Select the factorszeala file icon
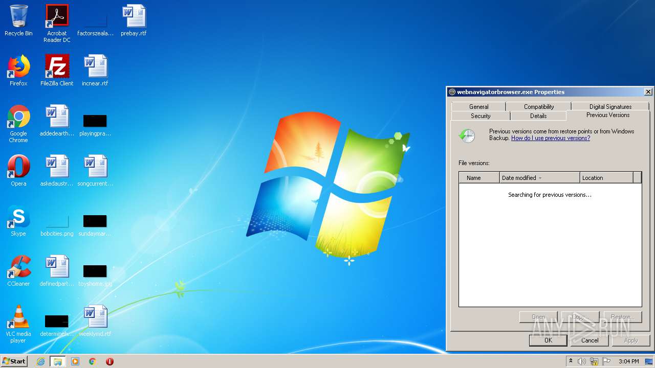The height and width of the screenshot is (368, 655). [x=95, y=20]
